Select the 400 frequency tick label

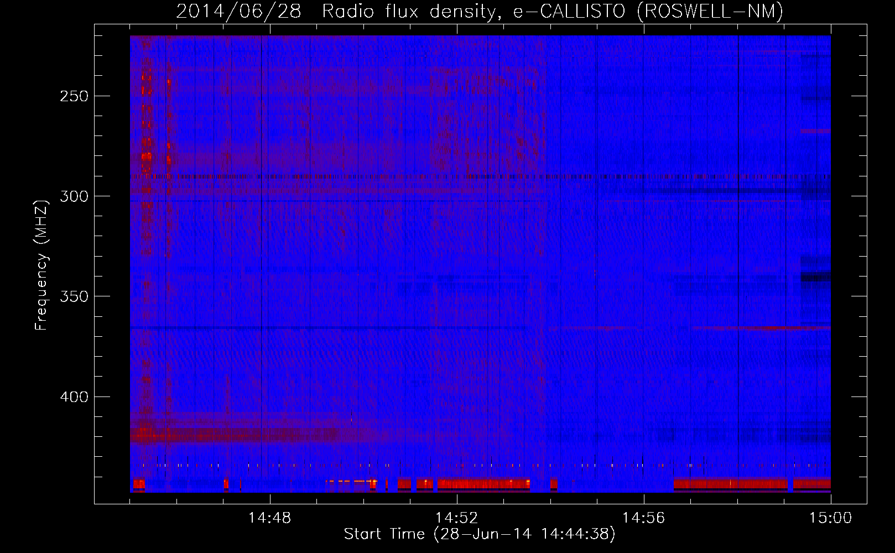(x=74, y=397)
